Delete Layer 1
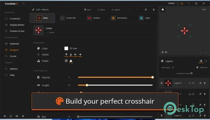 205,94
